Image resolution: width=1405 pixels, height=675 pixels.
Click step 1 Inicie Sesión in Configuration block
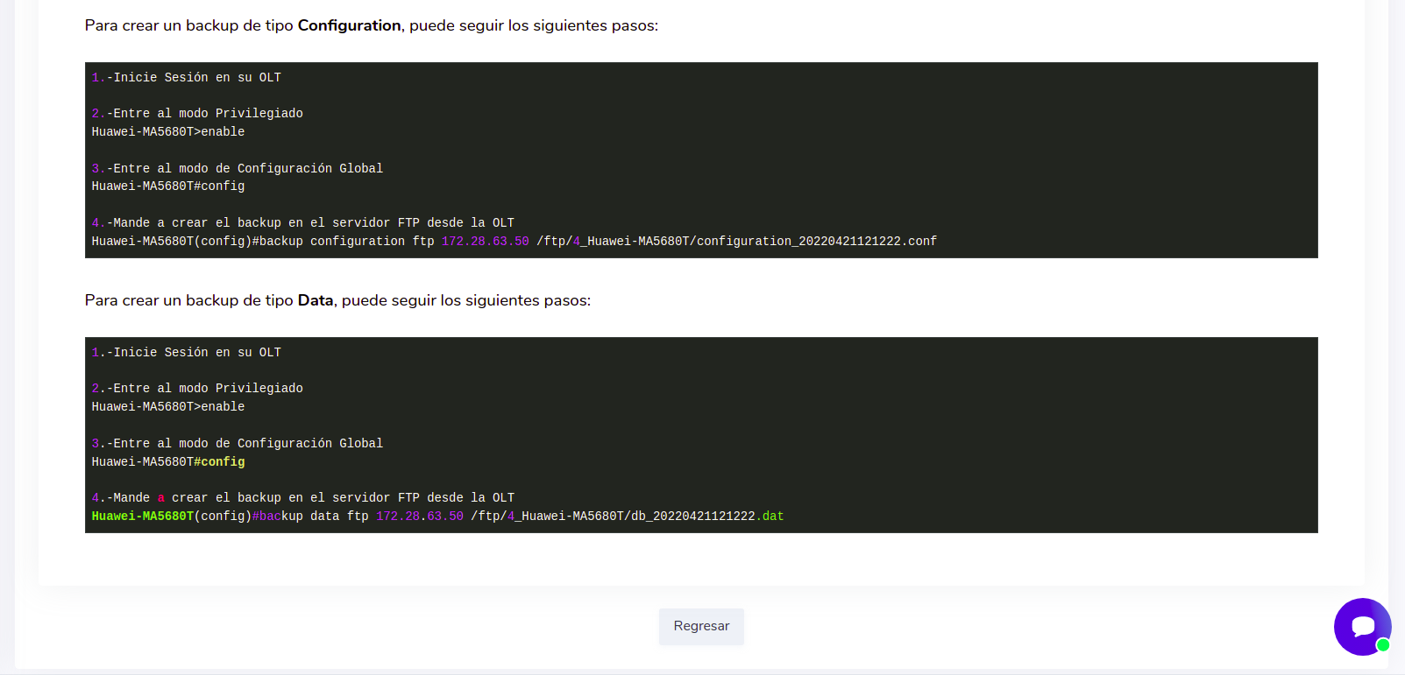[x=187, y=78]
